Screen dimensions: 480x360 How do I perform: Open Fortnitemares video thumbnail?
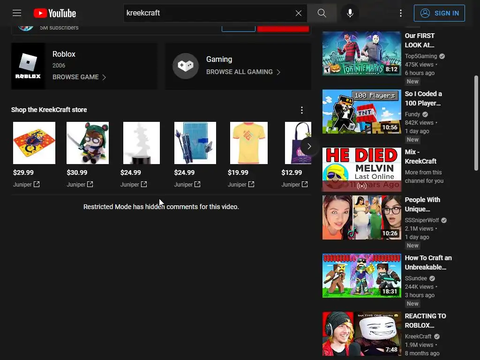pos(361,53)
